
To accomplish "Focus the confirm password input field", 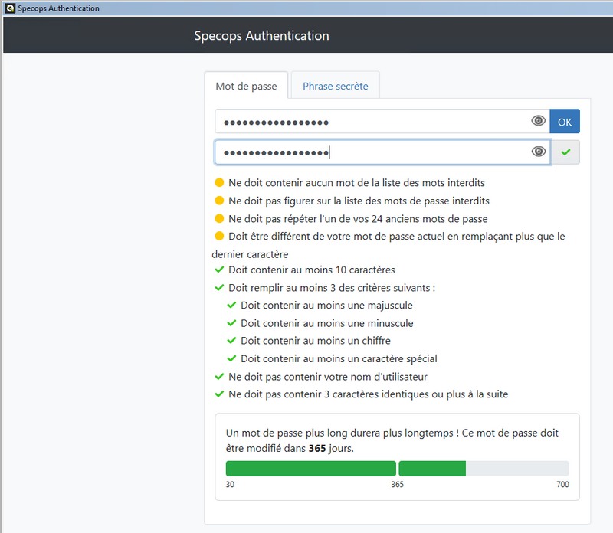I will pyautogui.click(x=382, y=152).
